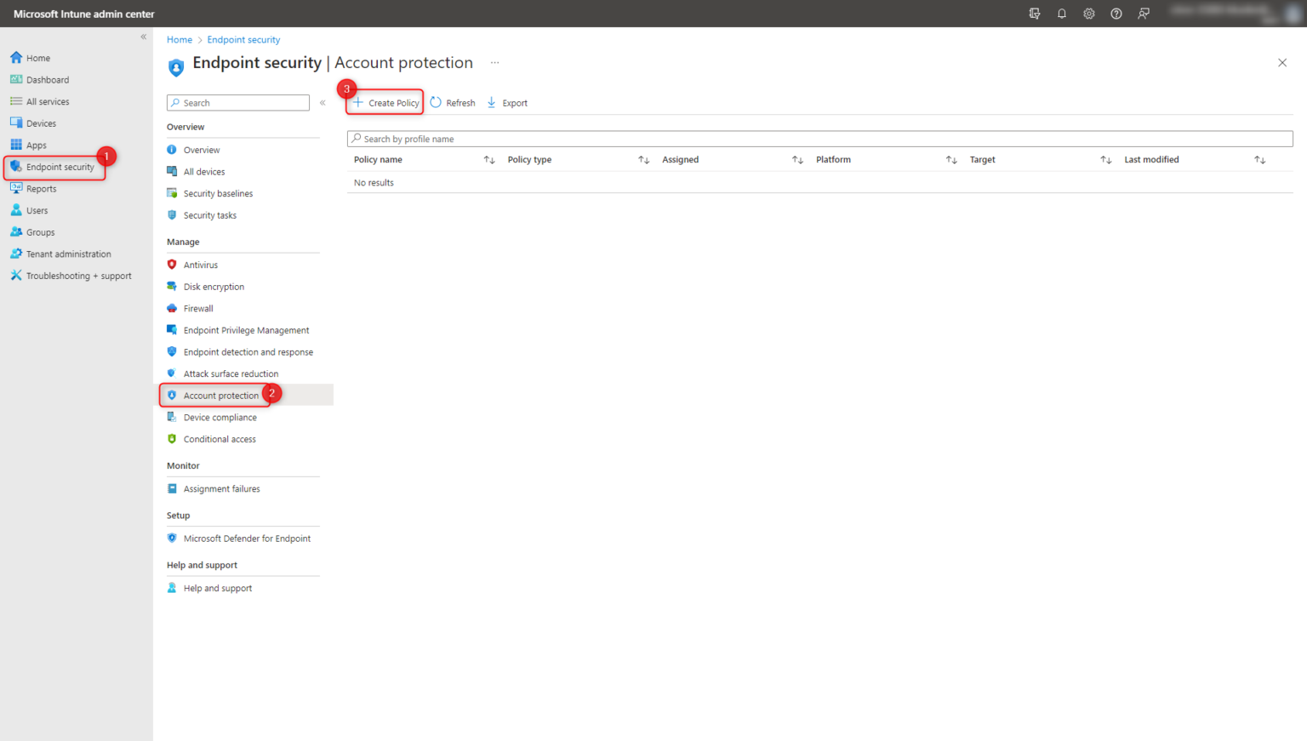This screenshot has height=741, width=1307.
Task: Select the Disk encryption shield icon
Action: click(173, 286)
